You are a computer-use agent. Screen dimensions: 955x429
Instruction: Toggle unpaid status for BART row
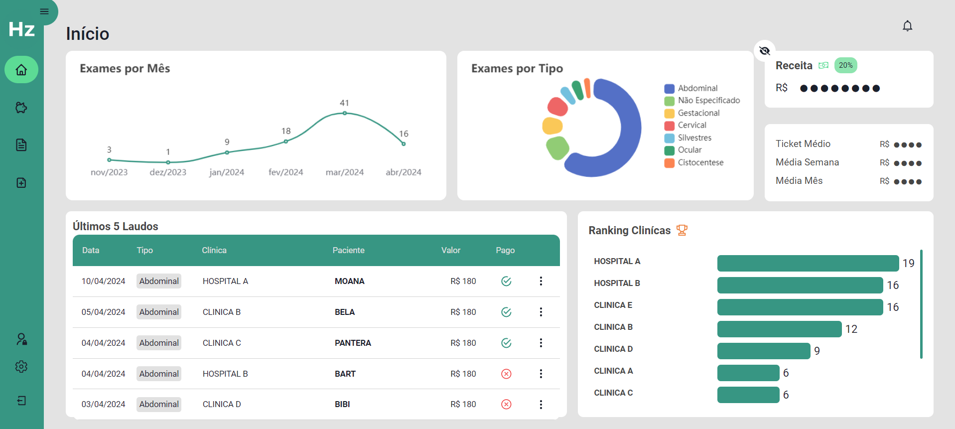pyautogui.click(x=506, y=374)
